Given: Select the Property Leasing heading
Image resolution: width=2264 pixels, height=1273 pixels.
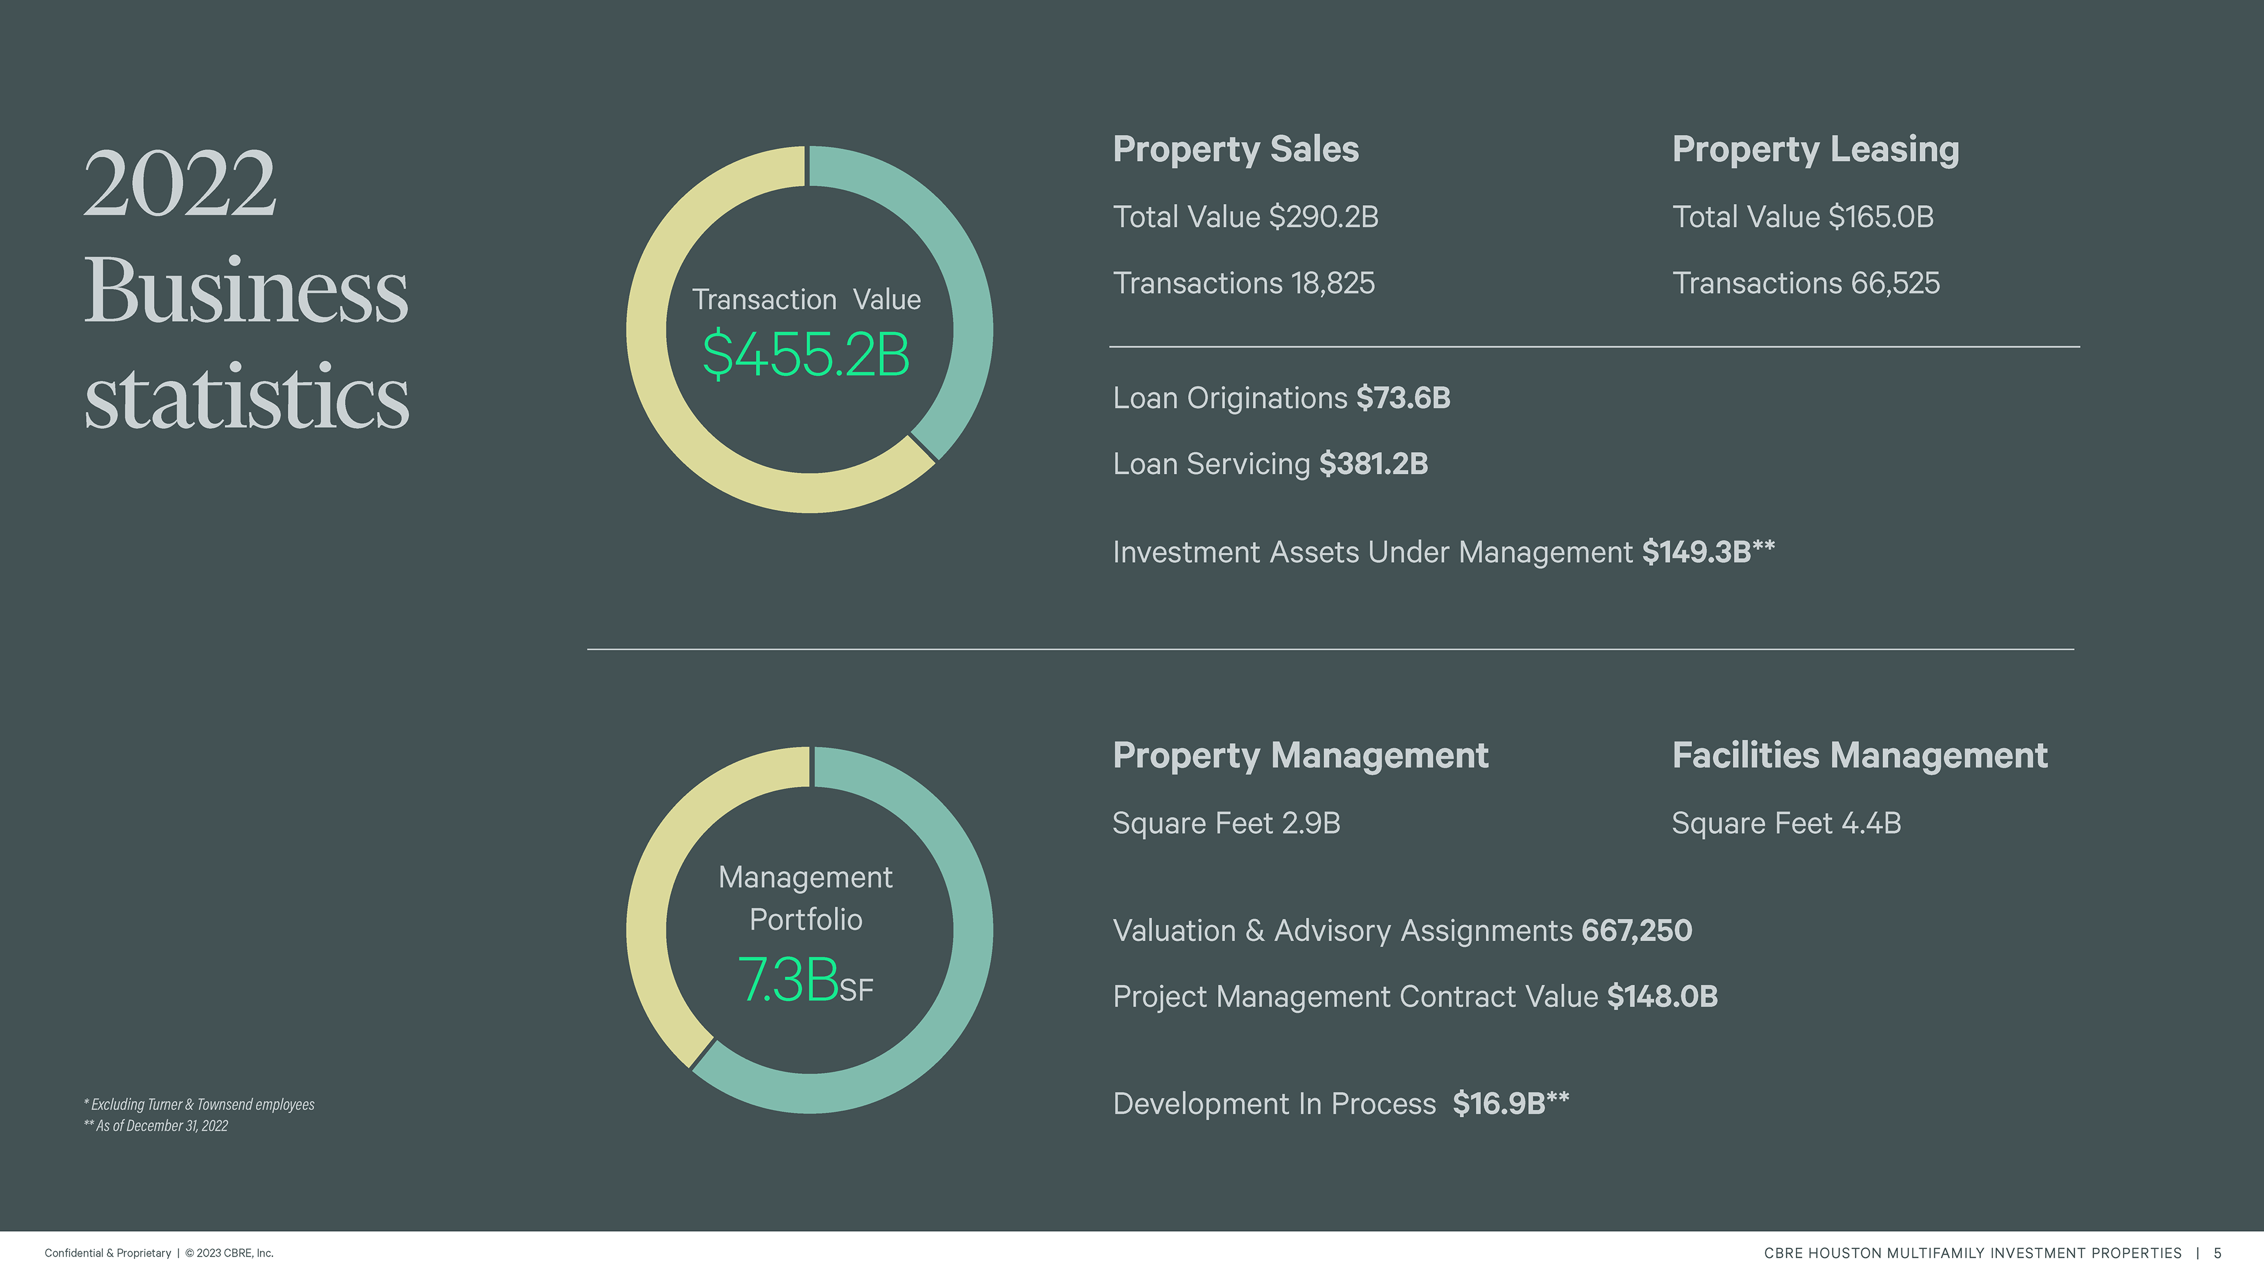Looking at the screenshot, I should tap(1815, 149).
